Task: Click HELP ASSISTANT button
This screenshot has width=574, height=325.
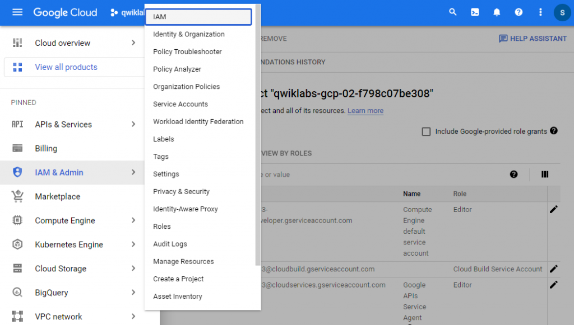Action: [533, 39]
